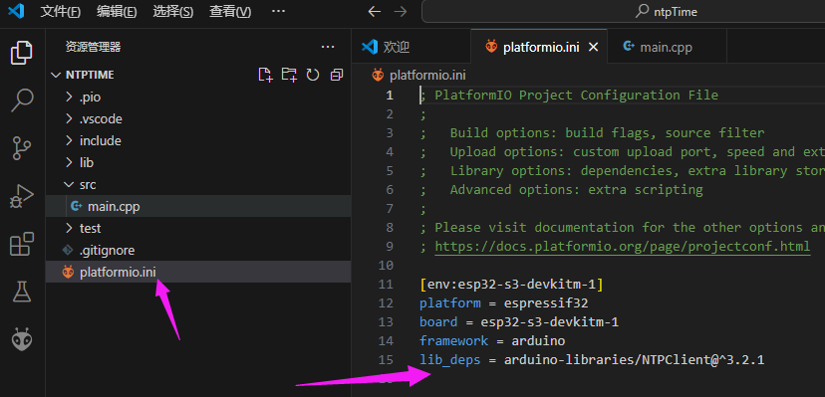Image resolution: width=825 pixels, height=397 pixels.
Task: Open the 查看(V) menu
Action: pos(229,12)
